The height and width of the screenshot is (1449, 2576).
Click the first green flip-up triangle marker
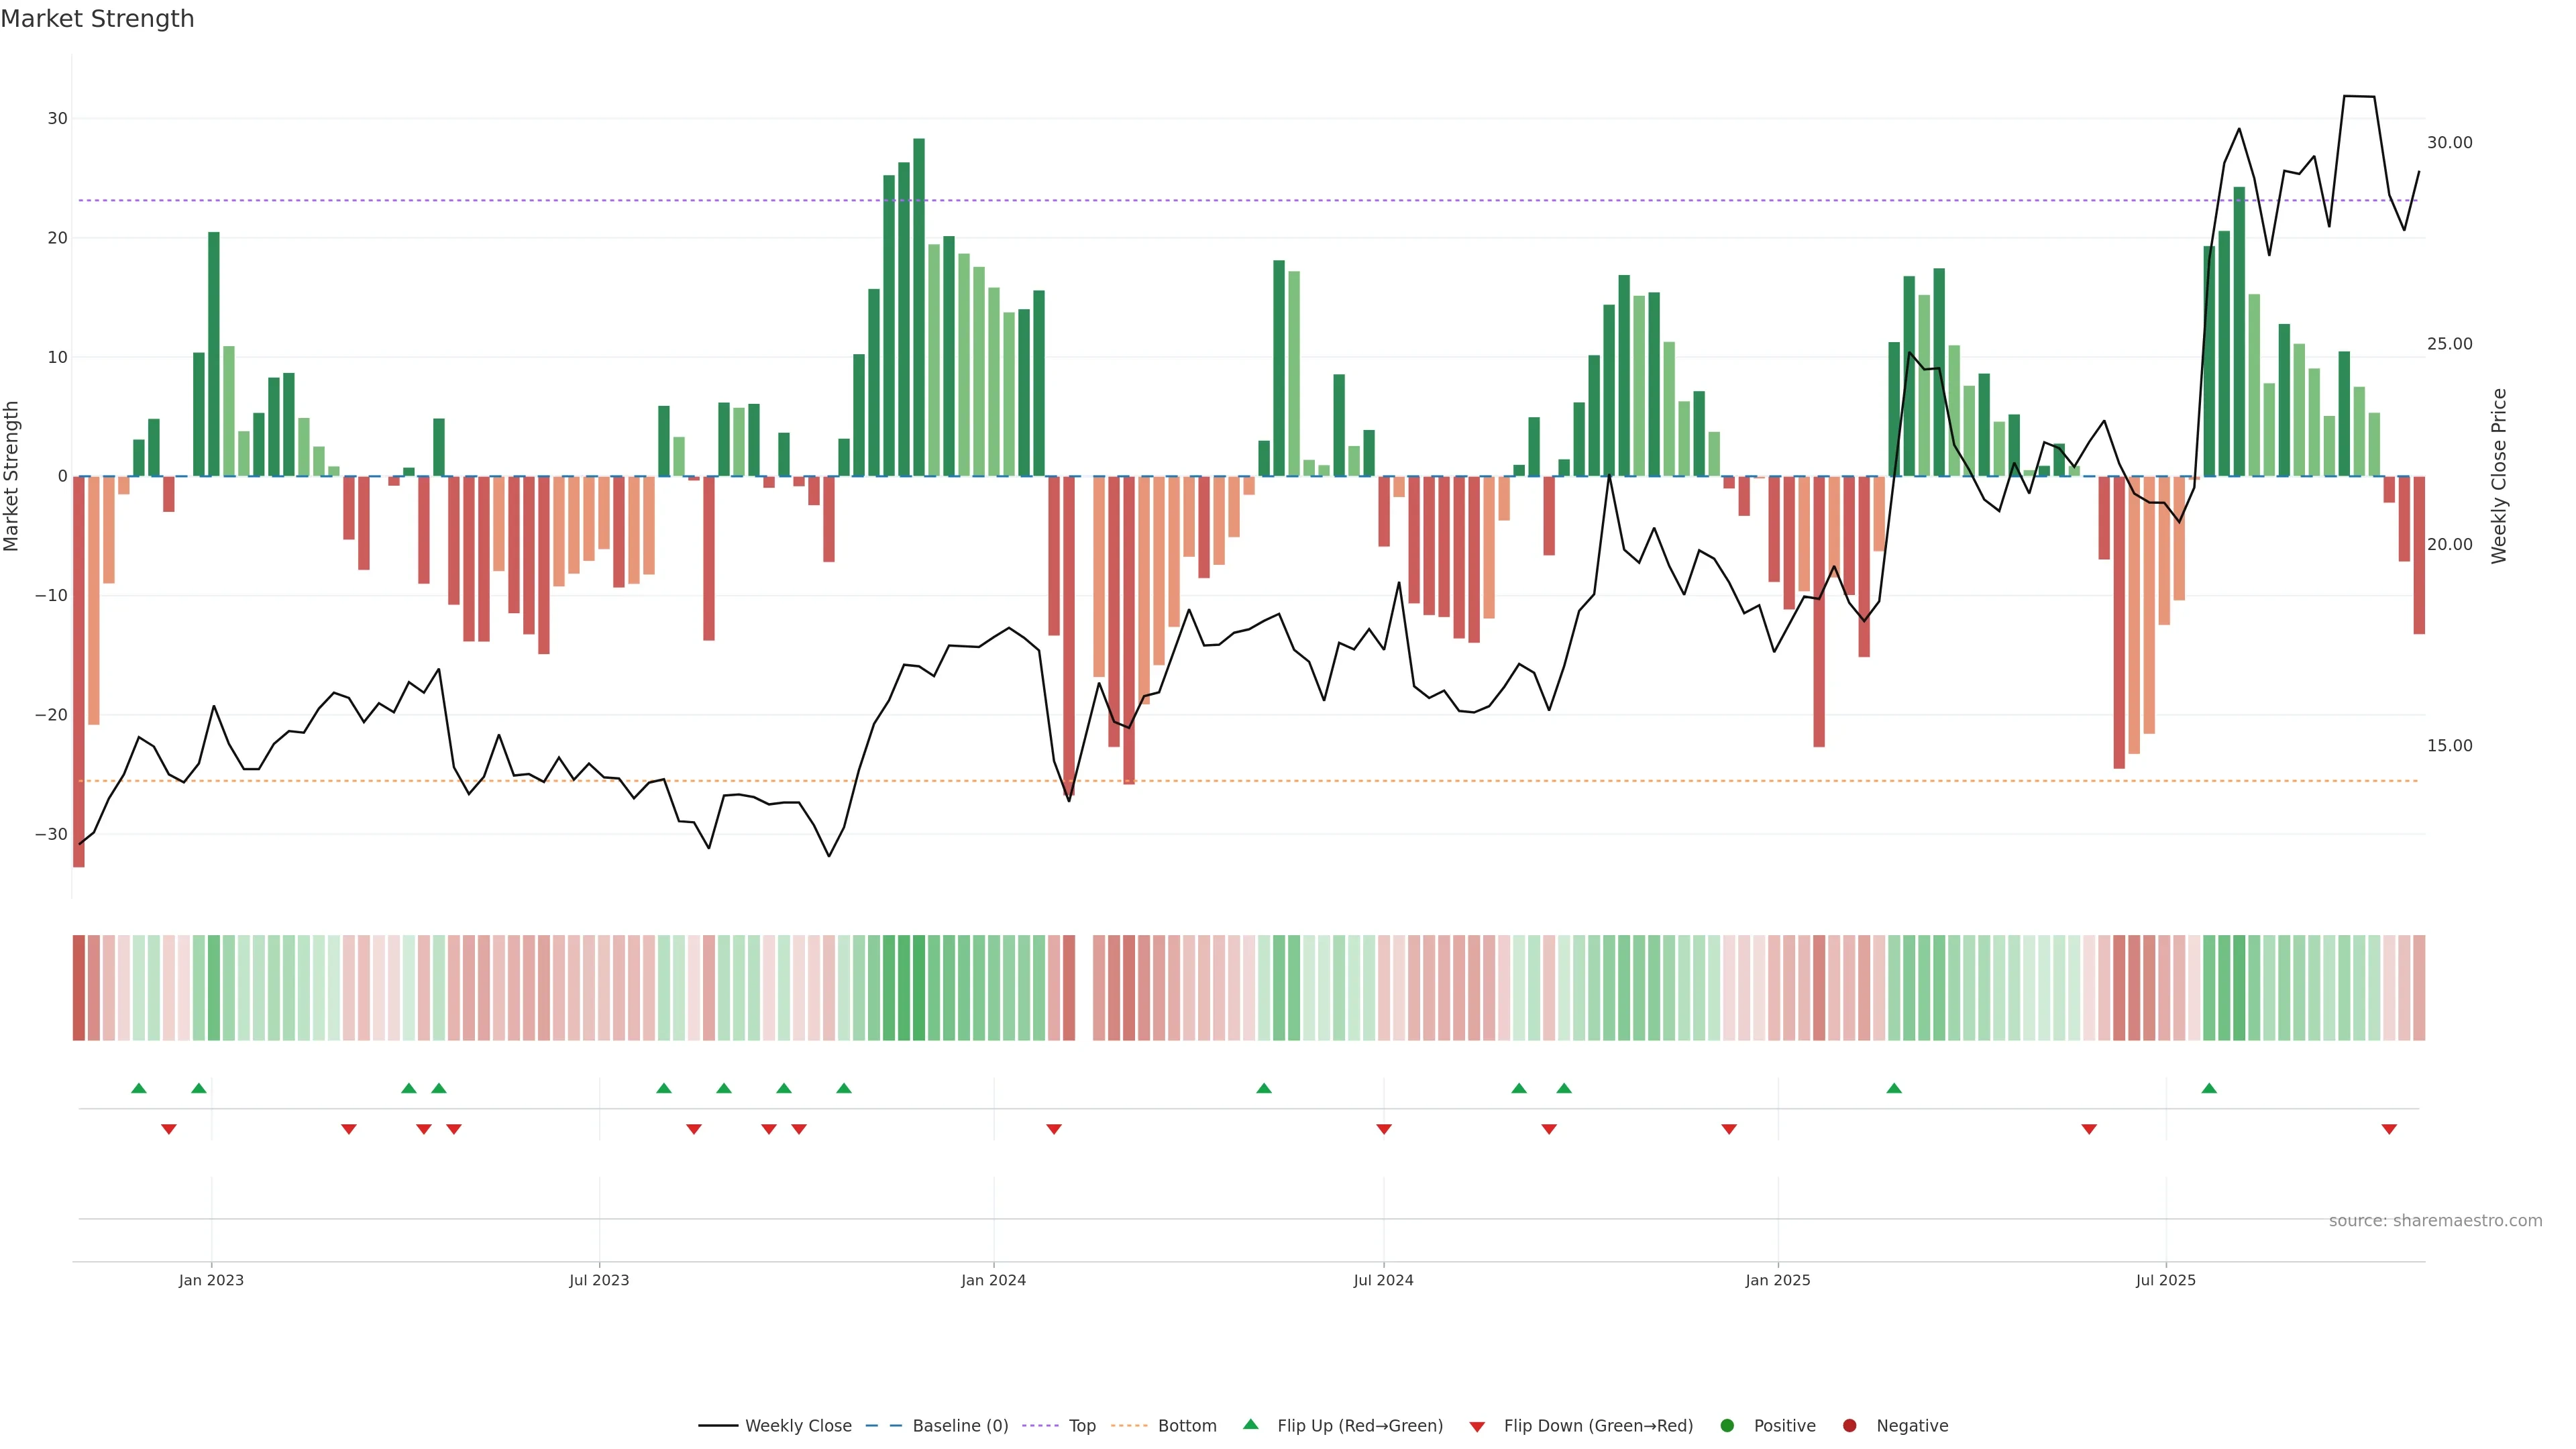coord(139,1088)
